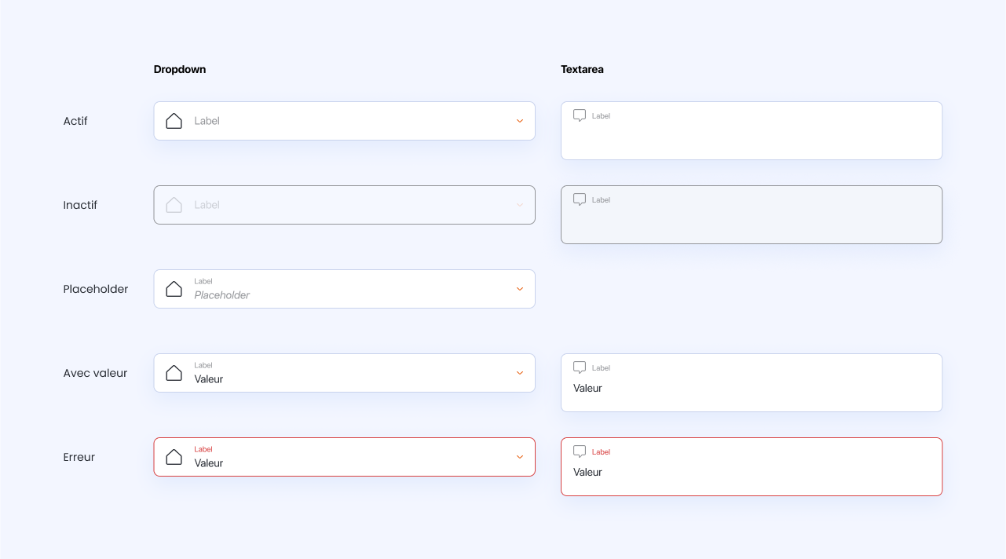Click the home icon in the Erreur dropdown
The width and height of the screenshot is (1006, 559).
click(174, 457)
